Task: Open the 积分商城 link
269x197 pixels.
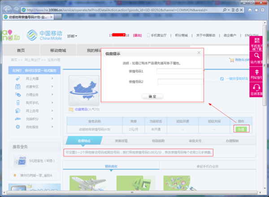Action: point(181,35)
